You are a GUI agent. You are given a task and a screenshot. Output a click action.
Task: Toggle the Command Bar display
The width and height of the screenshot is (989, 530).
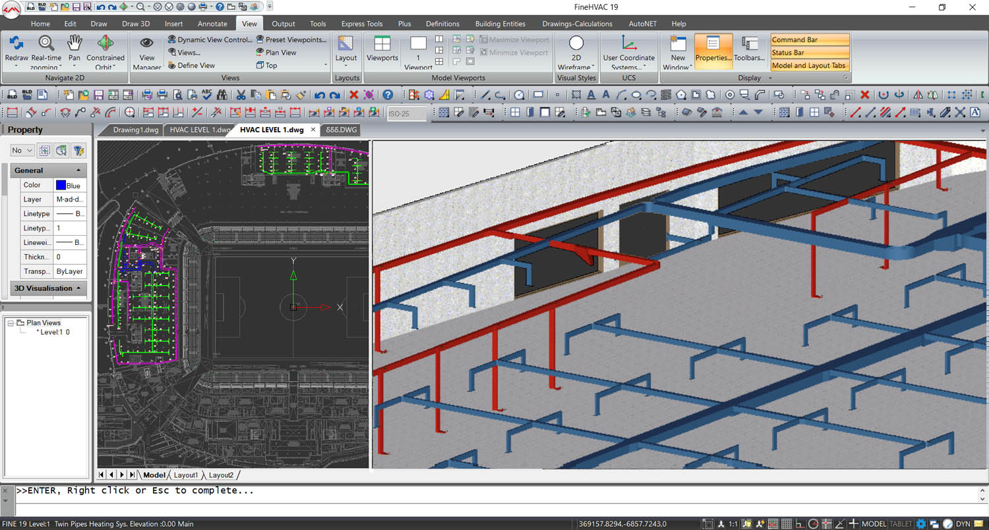(810, 40)
